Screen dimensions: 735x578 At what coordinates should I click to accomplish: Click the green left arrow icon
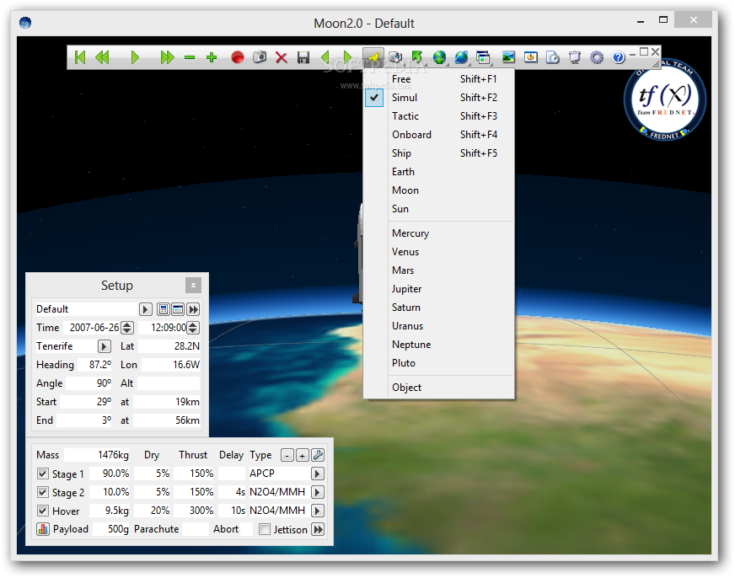(325, 57)
